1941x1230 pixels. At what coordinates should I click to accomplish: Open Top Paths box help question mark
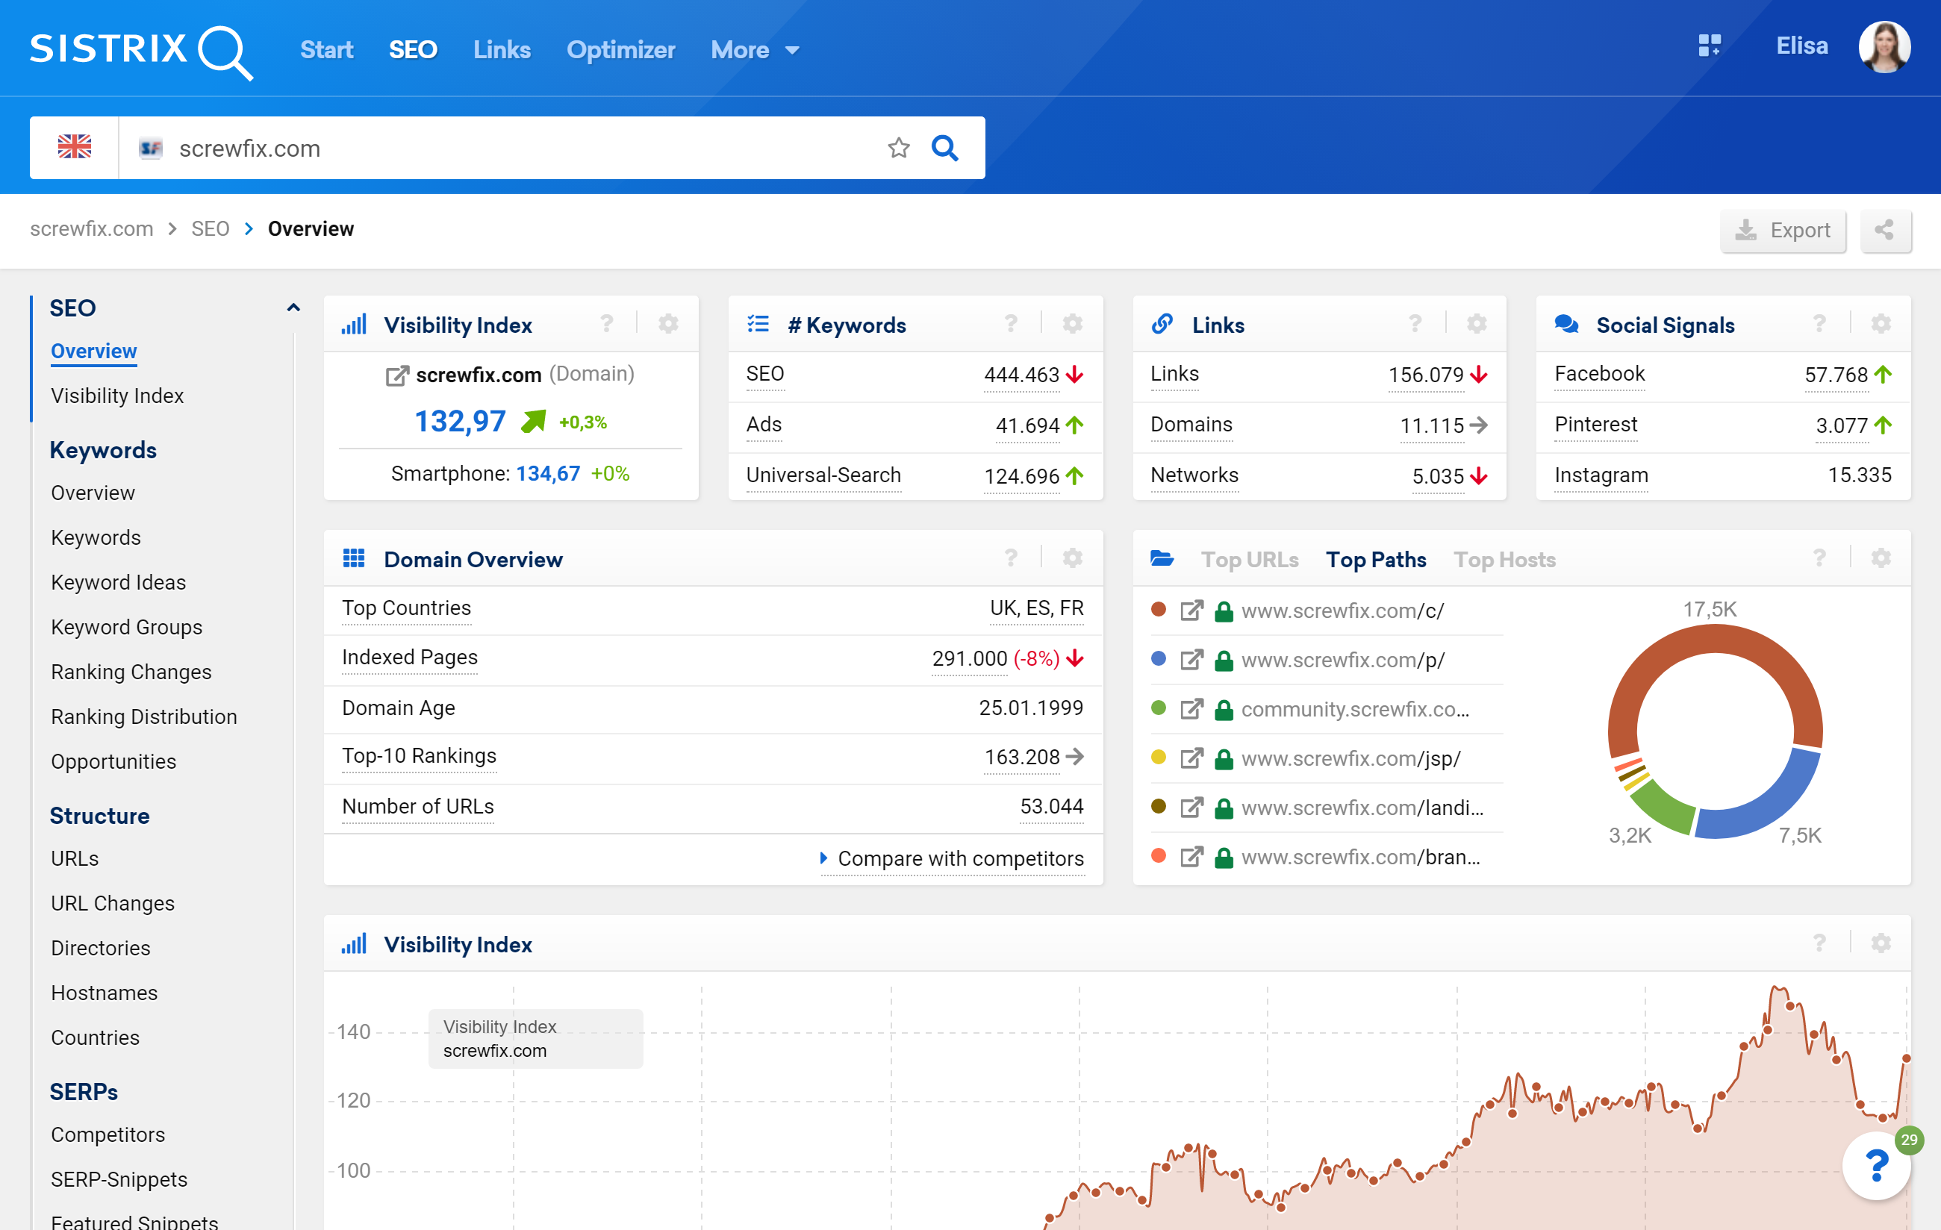1819,558
